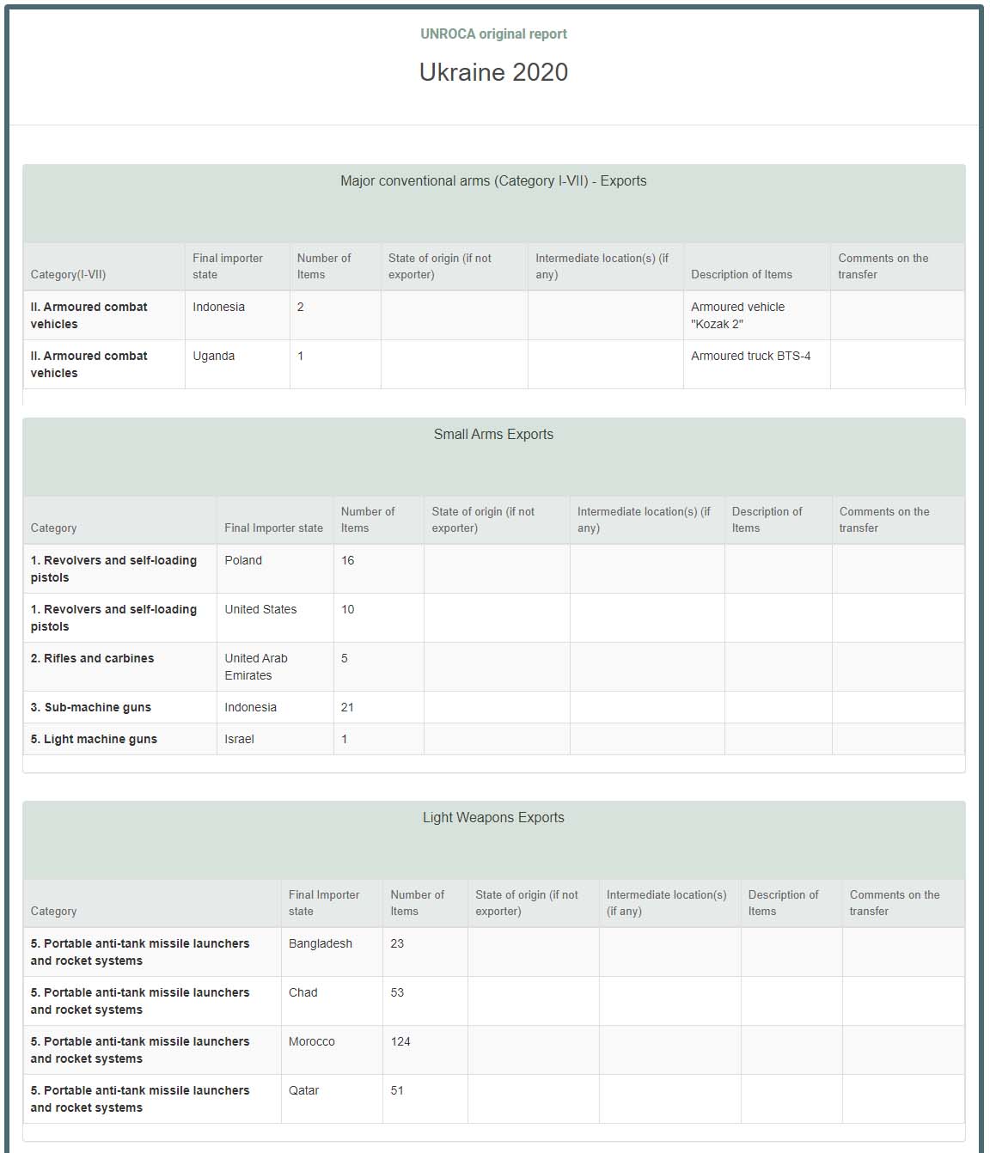Click the United Arab Emirates cell

(x=256, y=667)
